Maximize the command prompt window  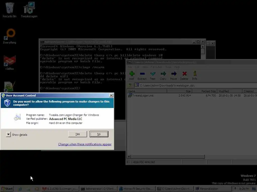click(198, 42)
